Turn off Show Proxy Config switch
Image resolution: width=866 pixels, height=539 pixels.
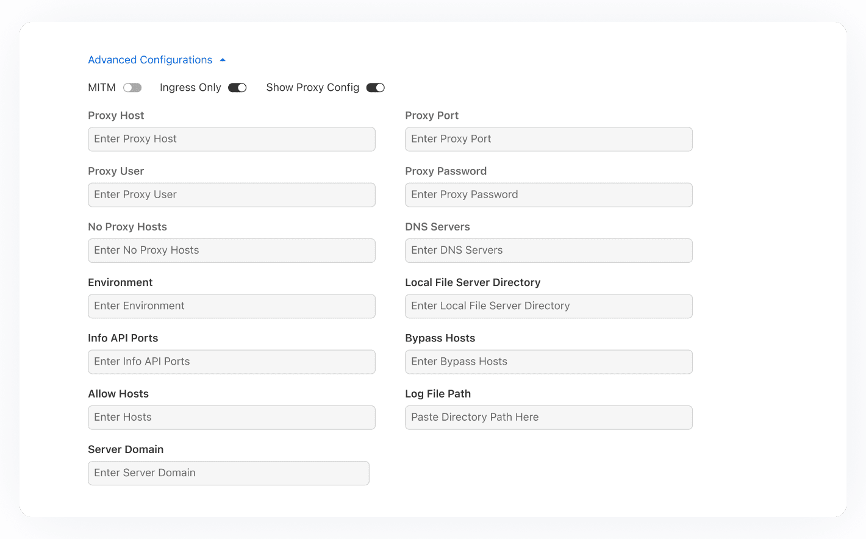click(x=376, y=88)
